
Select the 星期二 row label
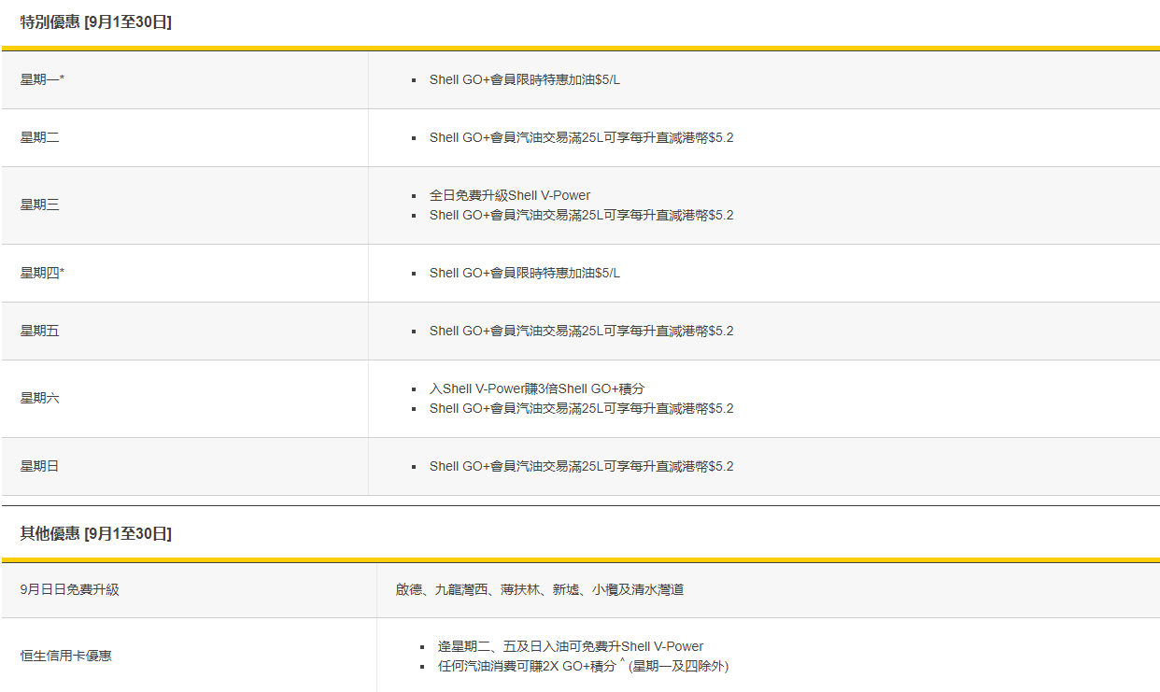39,137
